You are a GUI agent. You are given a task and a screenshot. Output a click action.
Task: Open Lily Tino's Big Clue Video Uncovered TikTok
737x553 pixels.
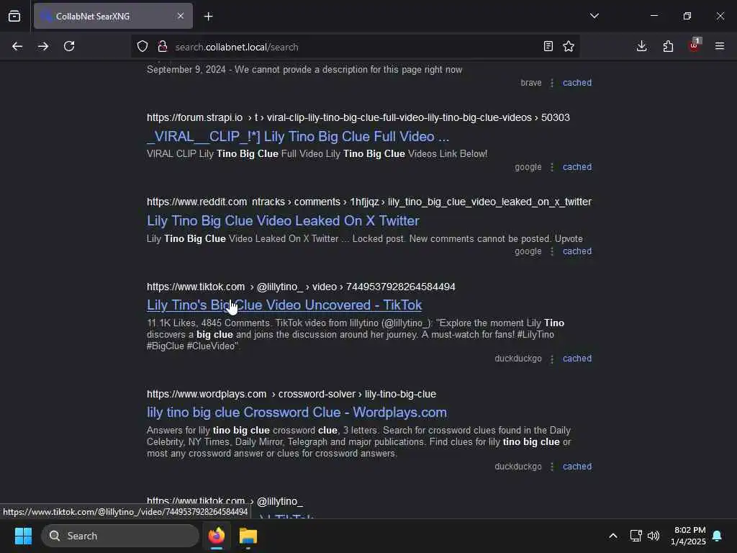tap(284, 305)
